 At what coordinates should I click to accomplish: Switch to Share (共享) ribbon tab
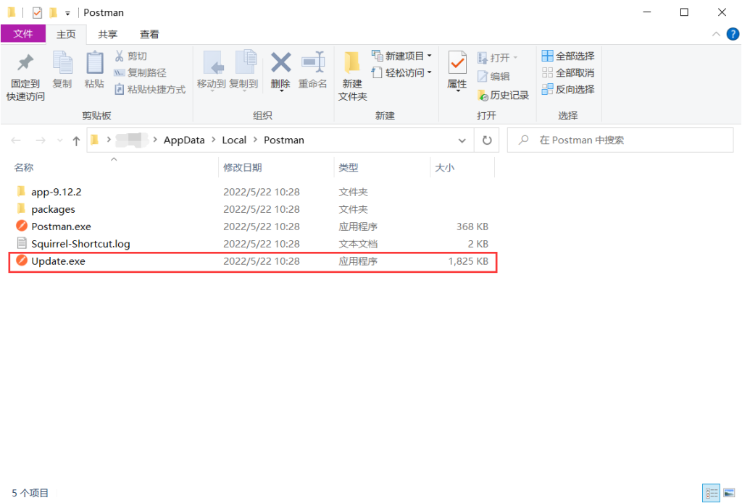tap(107, 34)
